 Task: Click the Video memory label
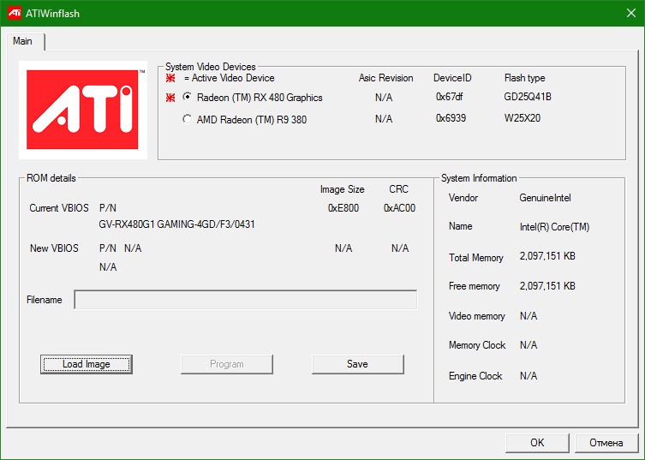pyautogui.click(x=477, y=316)
